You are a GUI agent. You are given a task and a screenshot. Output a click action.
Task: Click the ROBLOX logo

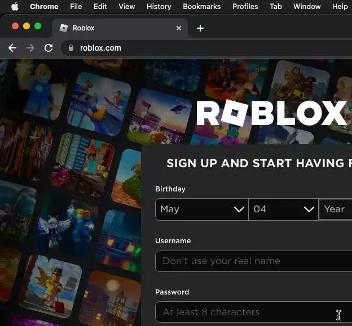coord(272,113)
